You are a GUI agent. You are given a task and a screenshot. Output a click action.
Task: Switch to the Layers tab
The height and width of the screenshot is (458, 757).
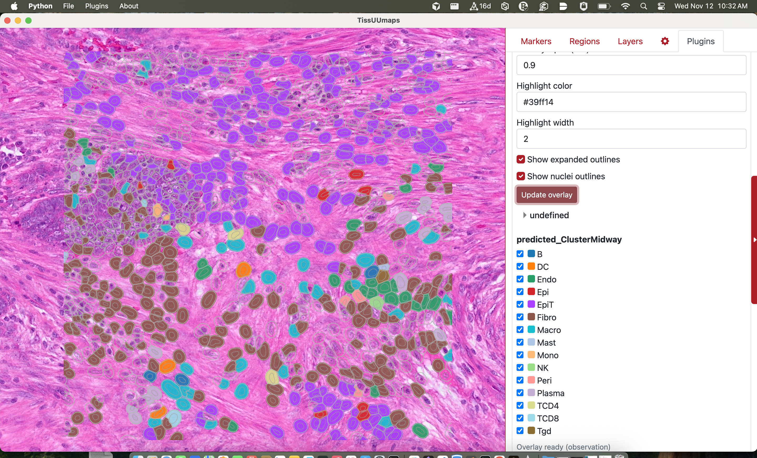point(630,41)
